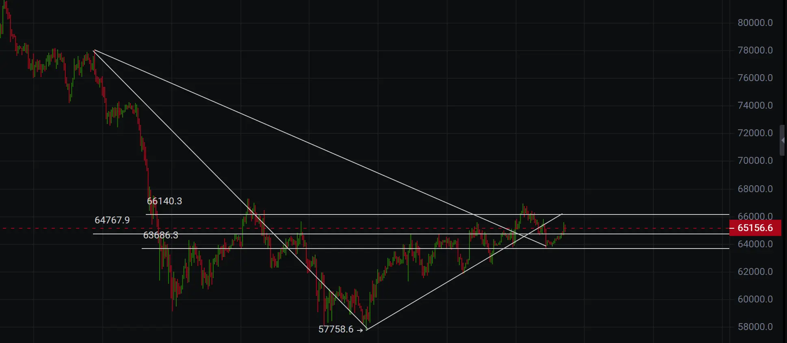787x343 pixels.
Task: Select the 74000.0 price axis label
Action: [x=755, y=105]
